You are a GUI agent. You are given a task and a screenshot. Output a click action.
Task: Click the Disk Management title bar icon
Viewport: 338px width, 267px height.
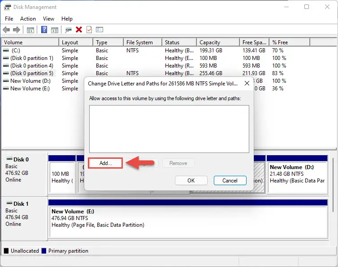pos(7,7)
